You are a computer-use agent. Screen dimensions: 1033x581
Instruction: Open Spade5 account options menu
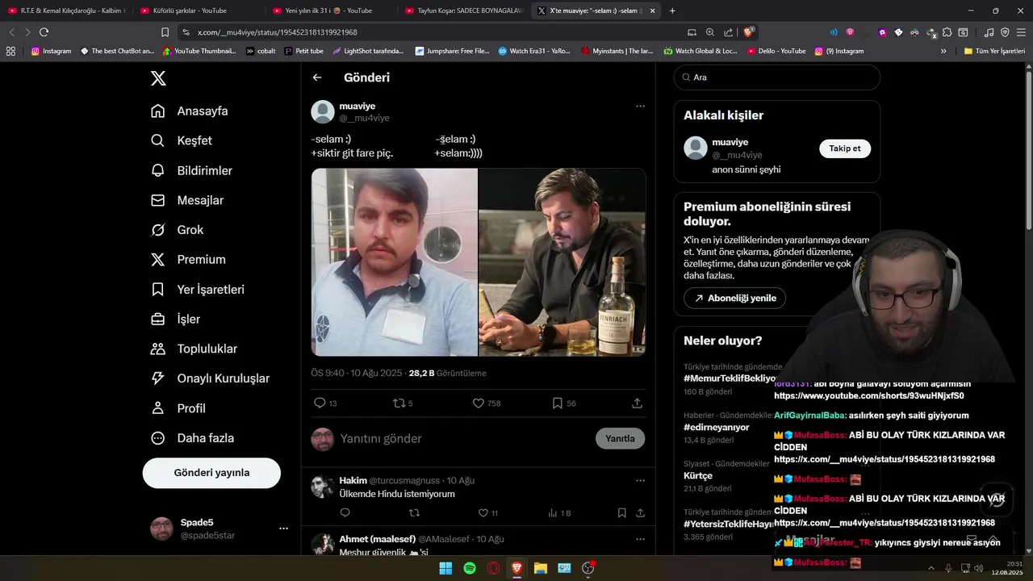pyautogui.click(x=283, y=529)
